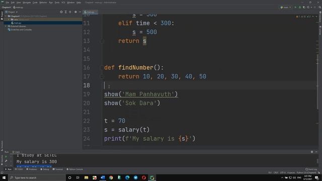Click the taskbar search box
322x181 pixels.
(37, 177)
